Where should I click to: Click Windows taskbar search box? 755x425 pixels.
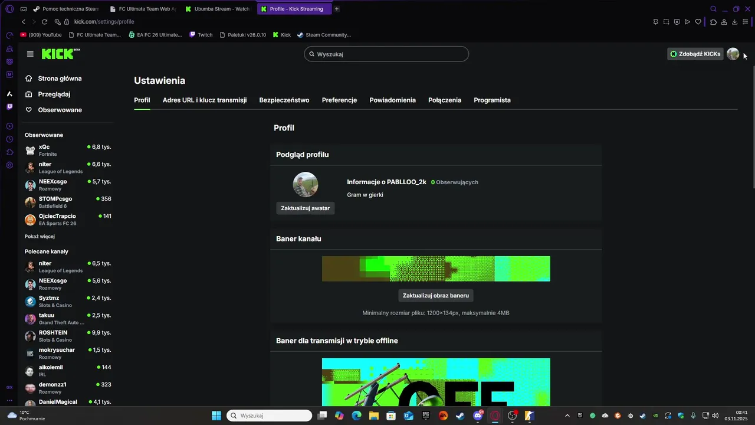pos(269,416)
